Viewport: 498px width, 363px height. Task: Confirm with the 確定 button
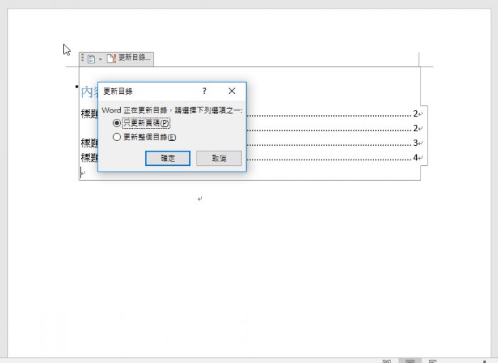[168, 158]
